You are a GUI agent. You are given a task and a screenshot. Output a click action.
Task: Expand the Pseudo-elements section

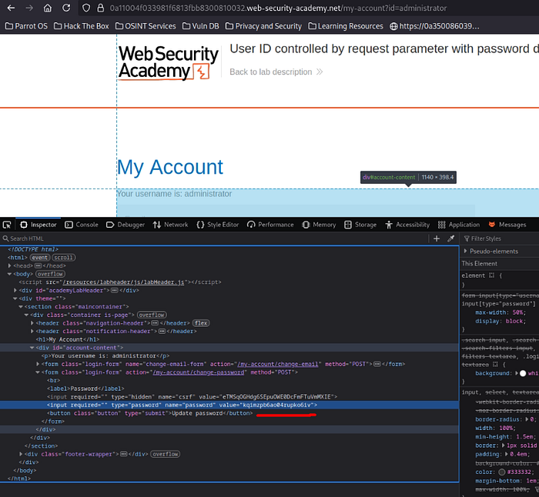click(x=465, y=251)
